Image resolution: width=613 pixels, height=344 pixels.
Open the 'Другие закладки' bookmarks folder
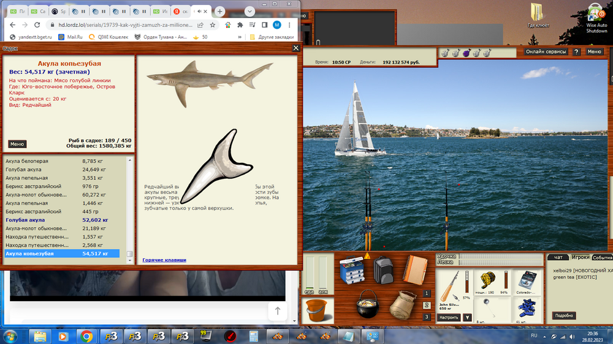click(x=272, y=37)
